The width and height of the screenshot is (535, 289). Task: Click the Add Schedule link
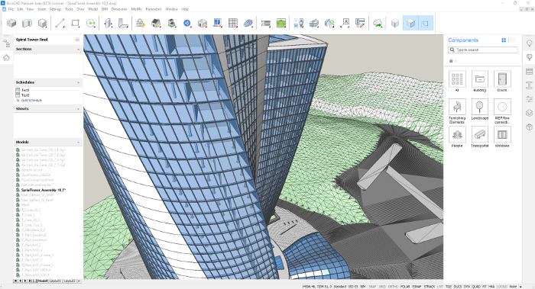[31, 101]
